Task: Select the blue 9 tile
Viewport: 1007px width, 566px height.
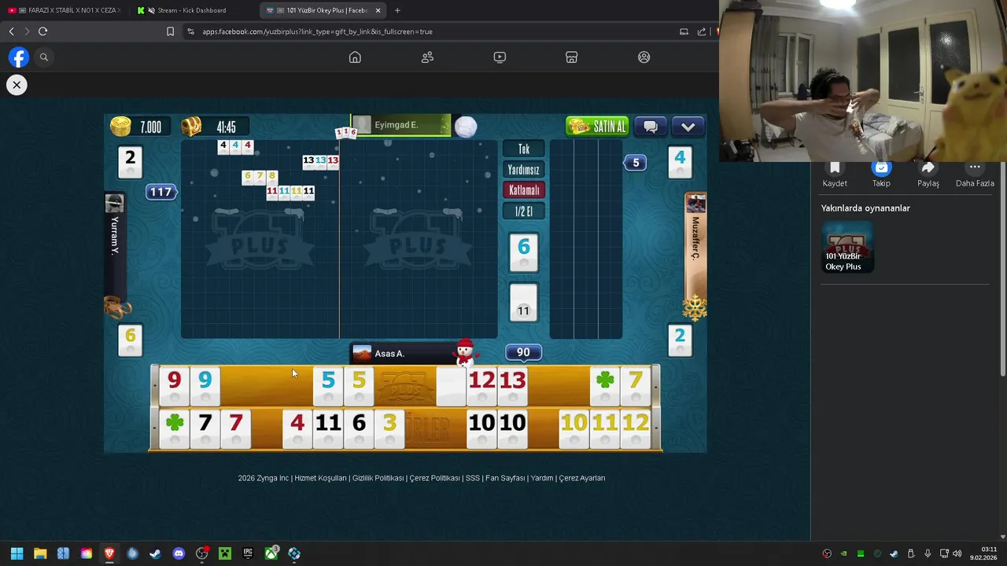Action: tap(205, 385)
